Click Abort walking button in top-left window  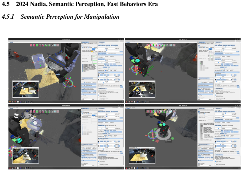105,64
